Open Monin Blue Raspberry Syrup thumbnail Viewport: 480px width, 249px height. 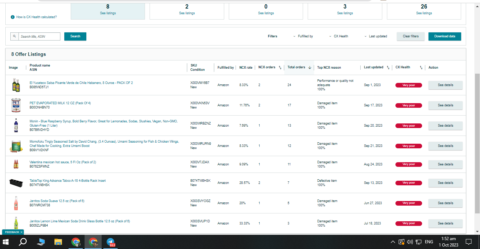coord(16,126)
